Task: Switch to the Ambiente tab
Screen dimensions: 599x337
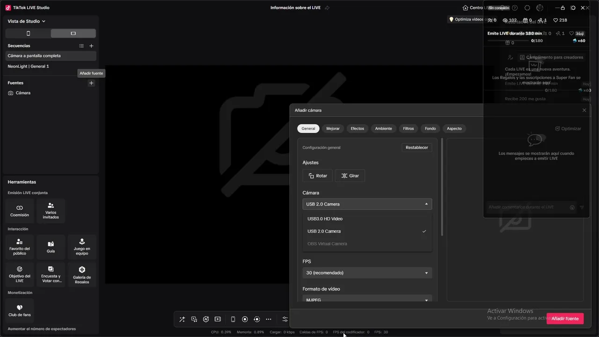Action: click(384, 129)
